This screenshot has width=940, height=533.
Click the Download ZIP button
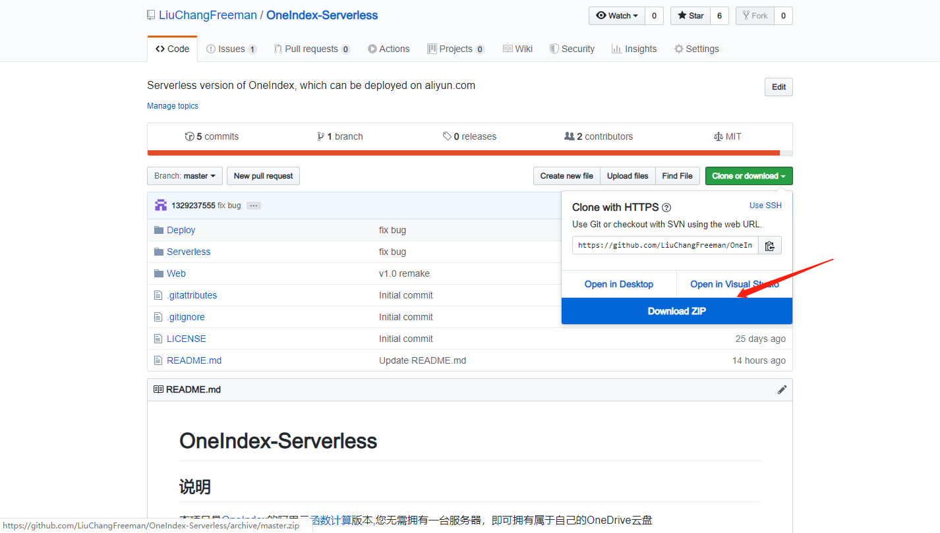tap(676, 310)
